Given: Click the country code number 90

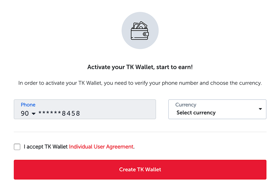Looking at the screenshot, I should [x=25, y=113].
